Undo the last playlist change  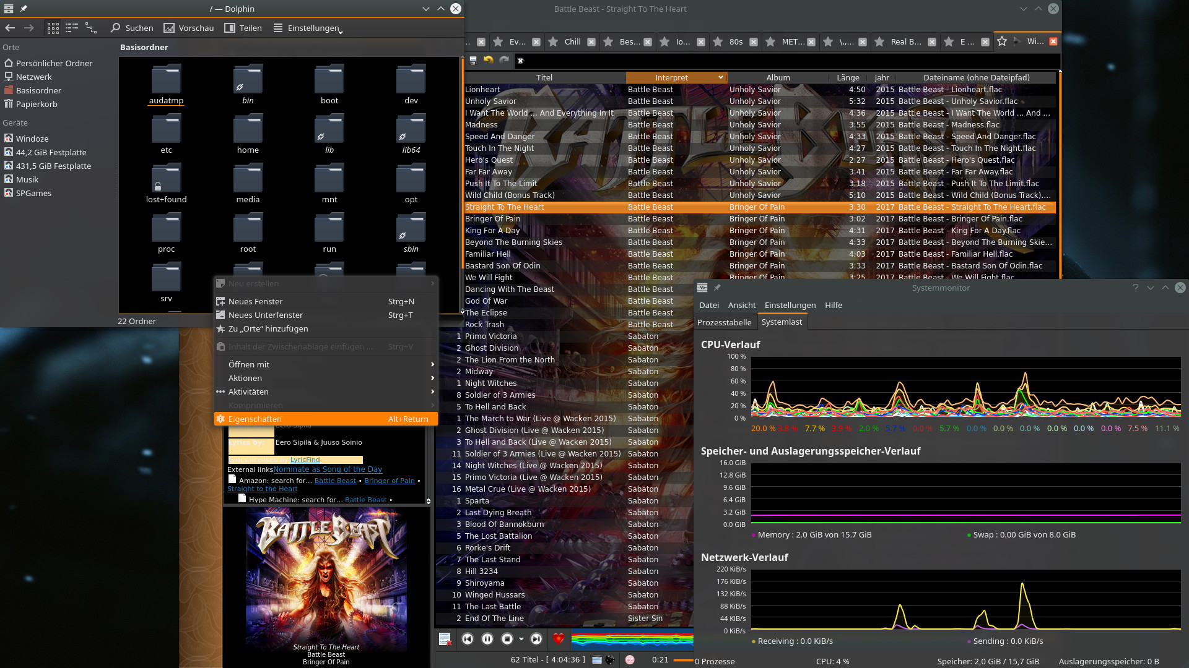pyautogui.click(x=489, y=61)
